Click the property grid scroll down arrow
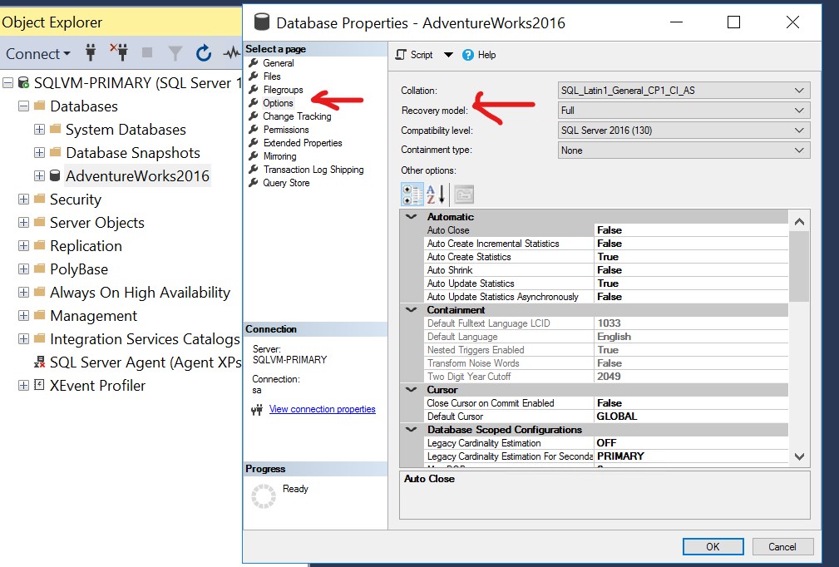 point(799,456)
